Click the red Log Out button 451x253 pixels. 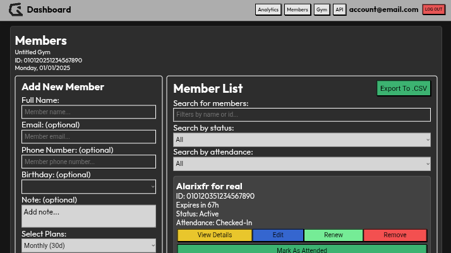(433, 9)
